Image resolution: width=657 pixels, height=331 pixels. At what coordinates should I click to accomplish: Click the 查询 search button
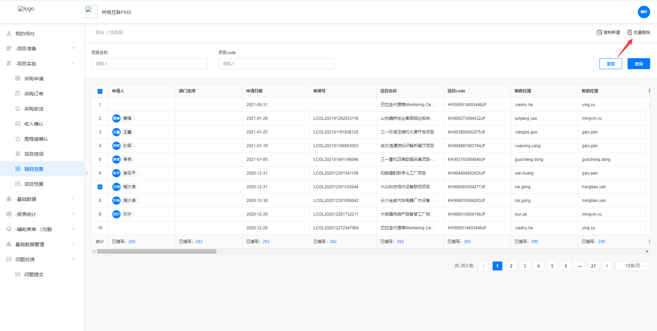(639, 64)
